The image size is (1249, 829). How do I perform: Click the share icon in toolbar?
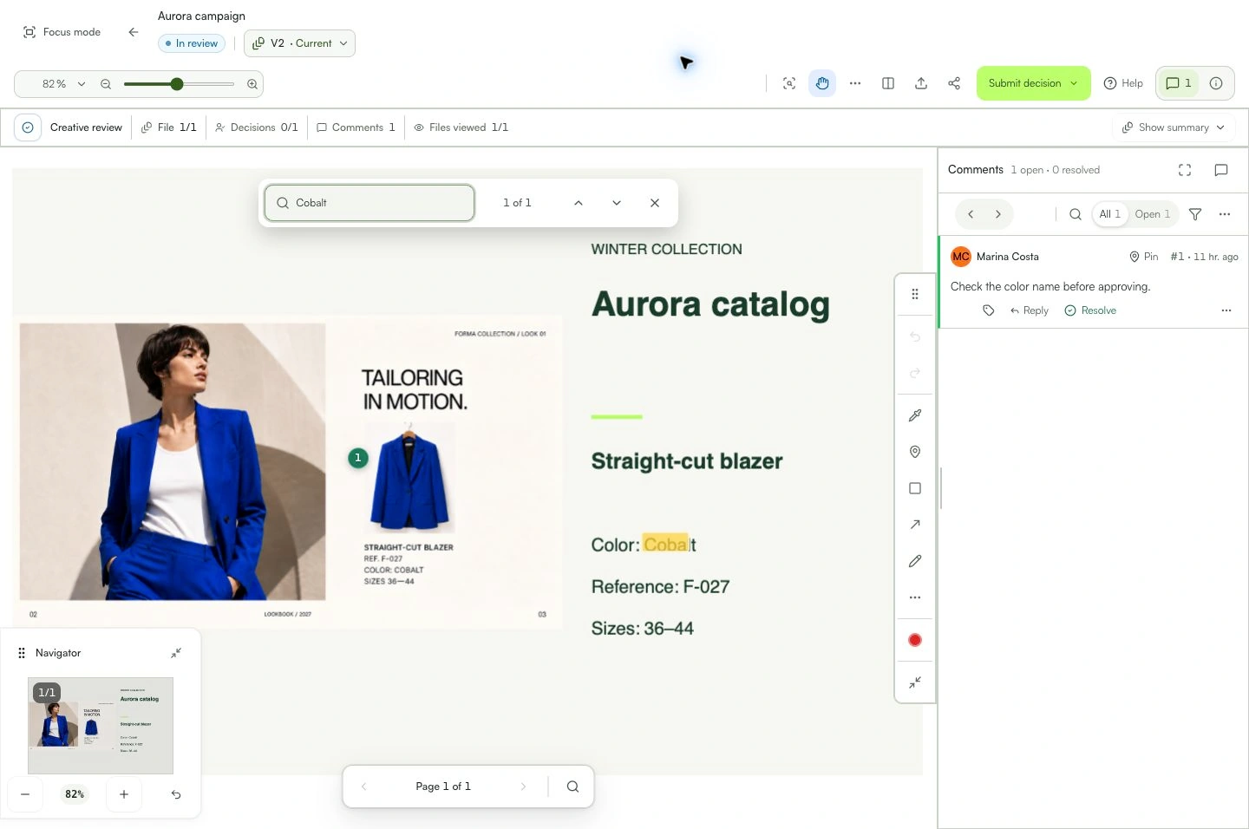(x=954, y=83)
